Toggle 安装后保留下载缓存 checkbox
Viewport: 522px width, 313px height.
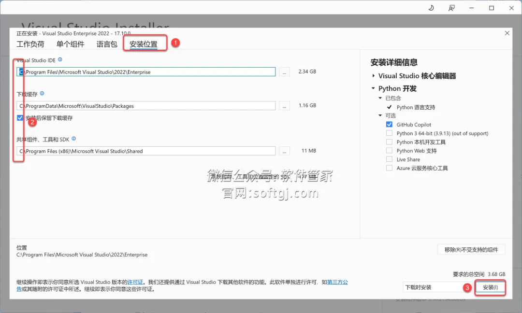[20, 118]
